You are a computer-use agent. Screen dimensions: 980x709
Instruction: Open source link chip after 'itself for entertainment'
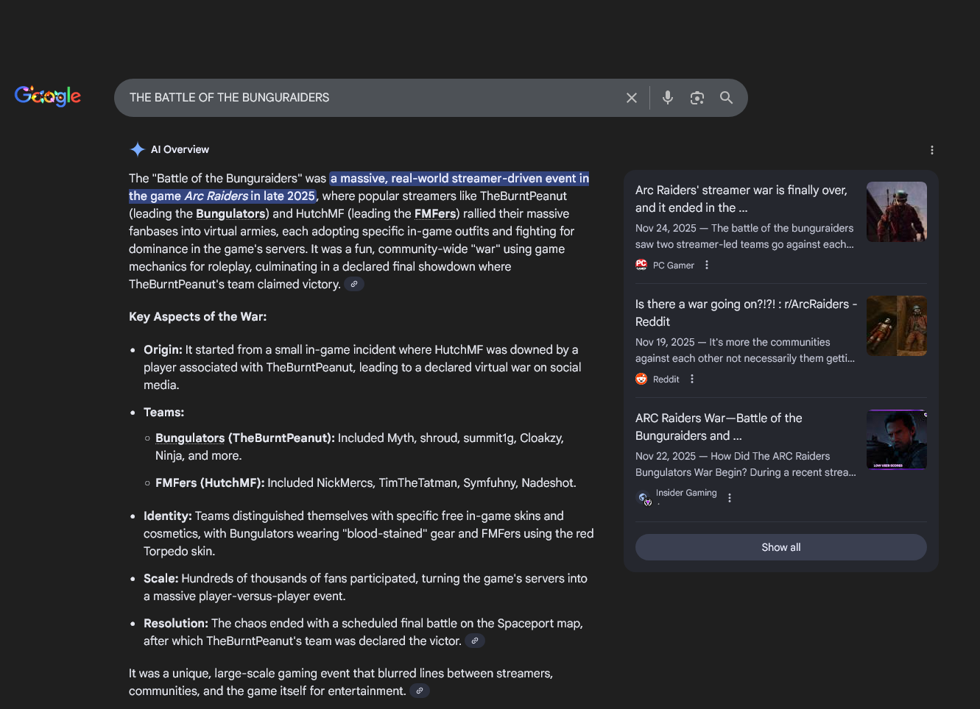420,691
